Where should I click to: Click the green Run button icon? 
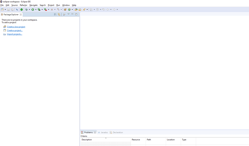point(33,10)
